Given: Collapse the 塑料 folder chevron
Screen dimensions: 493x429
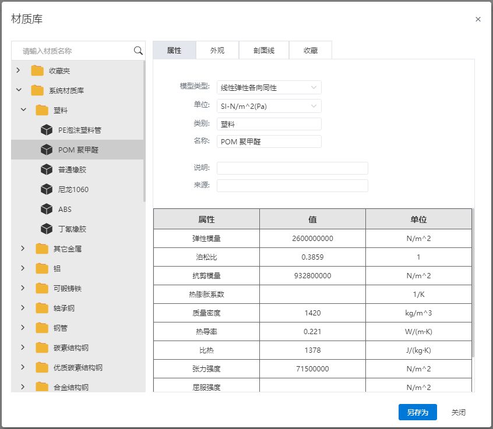Looking at the screenshot, I should (23, 110).
